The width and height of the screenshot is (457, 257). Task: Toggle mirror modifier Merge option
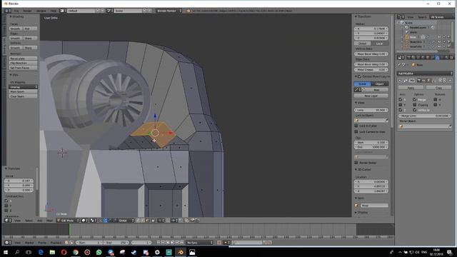pyautogui.click(x=414, y=100)
